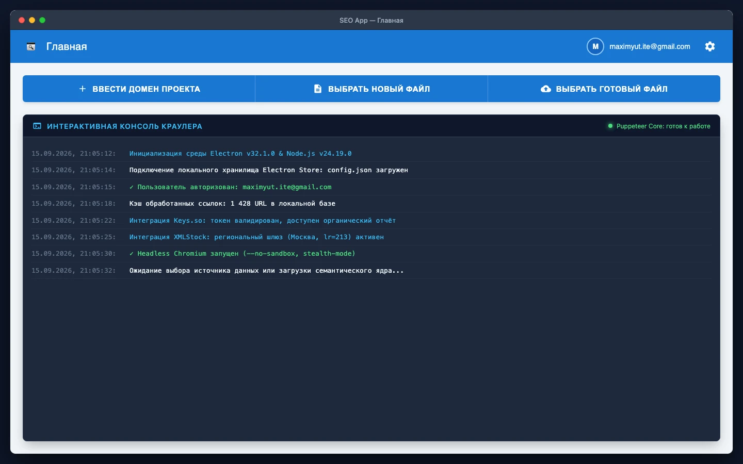Click timestamp 15.09.2026, 21:05:22
The width and height of the screenshot is (743, 464).
73,221
